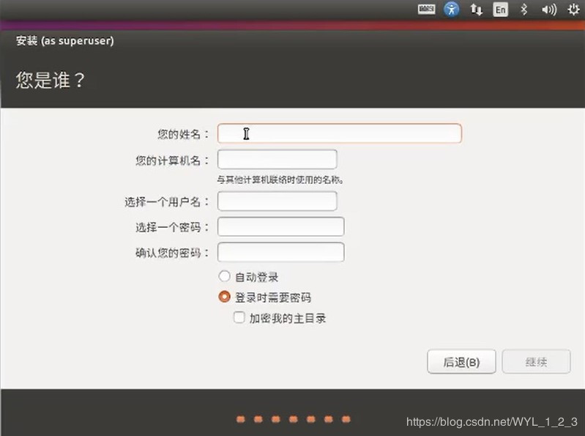585x436 pixels.
Task: Tick the 加密我的主目录 checkbox
Action: (239, 317)
